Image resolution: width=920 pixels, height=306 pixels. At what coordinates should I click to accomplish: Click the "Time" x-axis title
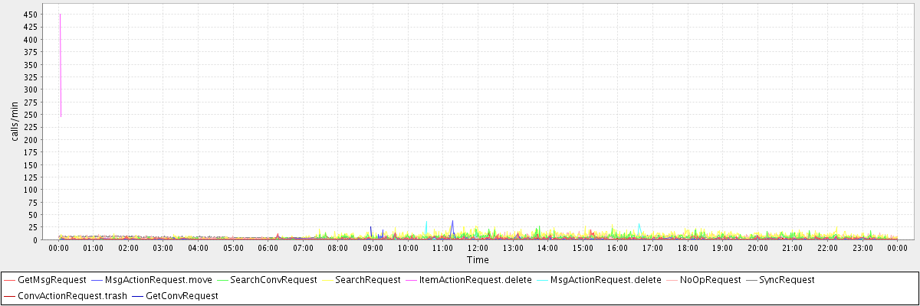coord(478,260)
